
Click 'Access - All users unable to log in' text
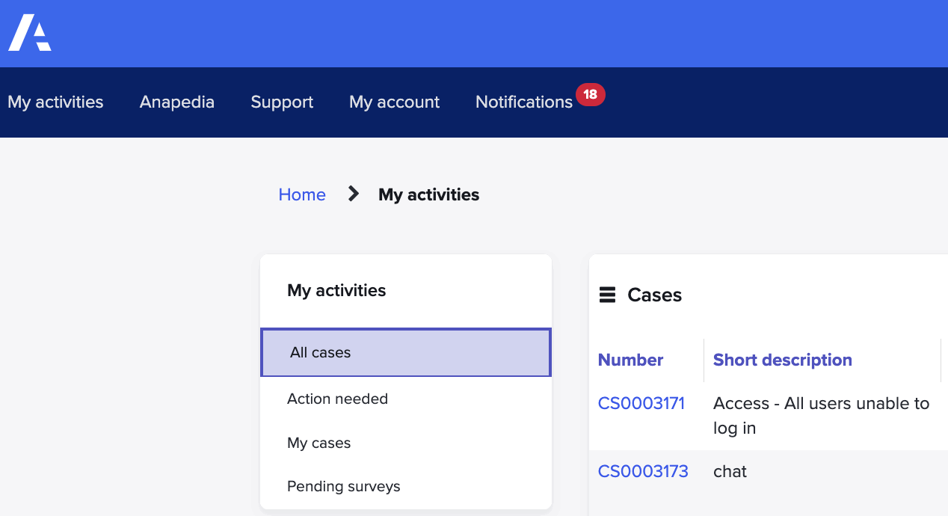pos(821,416)
